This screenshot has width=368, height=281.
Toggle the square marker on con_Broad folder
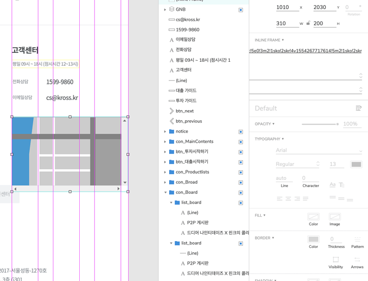click(x=240, y=182)
